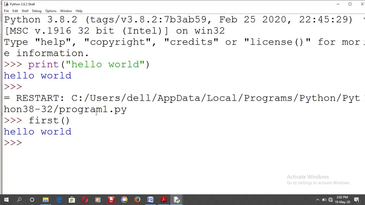
Task: Open the File menu
Action: click(6, 11)
